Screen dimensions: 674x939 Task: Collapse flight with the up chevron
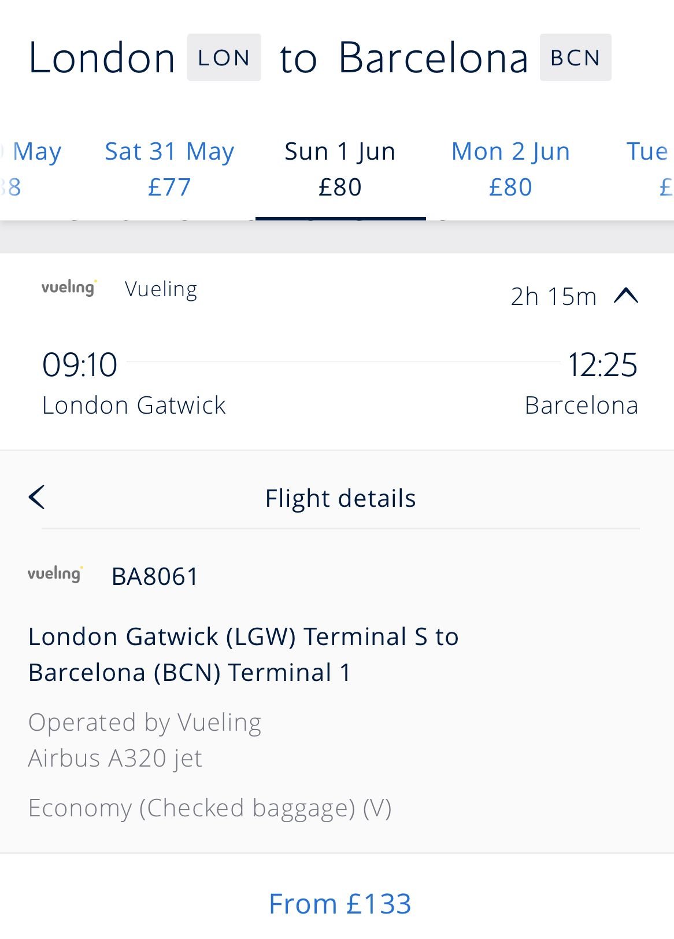[x=625, y=296]
